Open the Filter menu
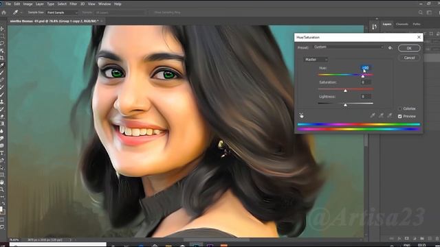Screen dimensions: 440x247 click(x=74, y=4)
